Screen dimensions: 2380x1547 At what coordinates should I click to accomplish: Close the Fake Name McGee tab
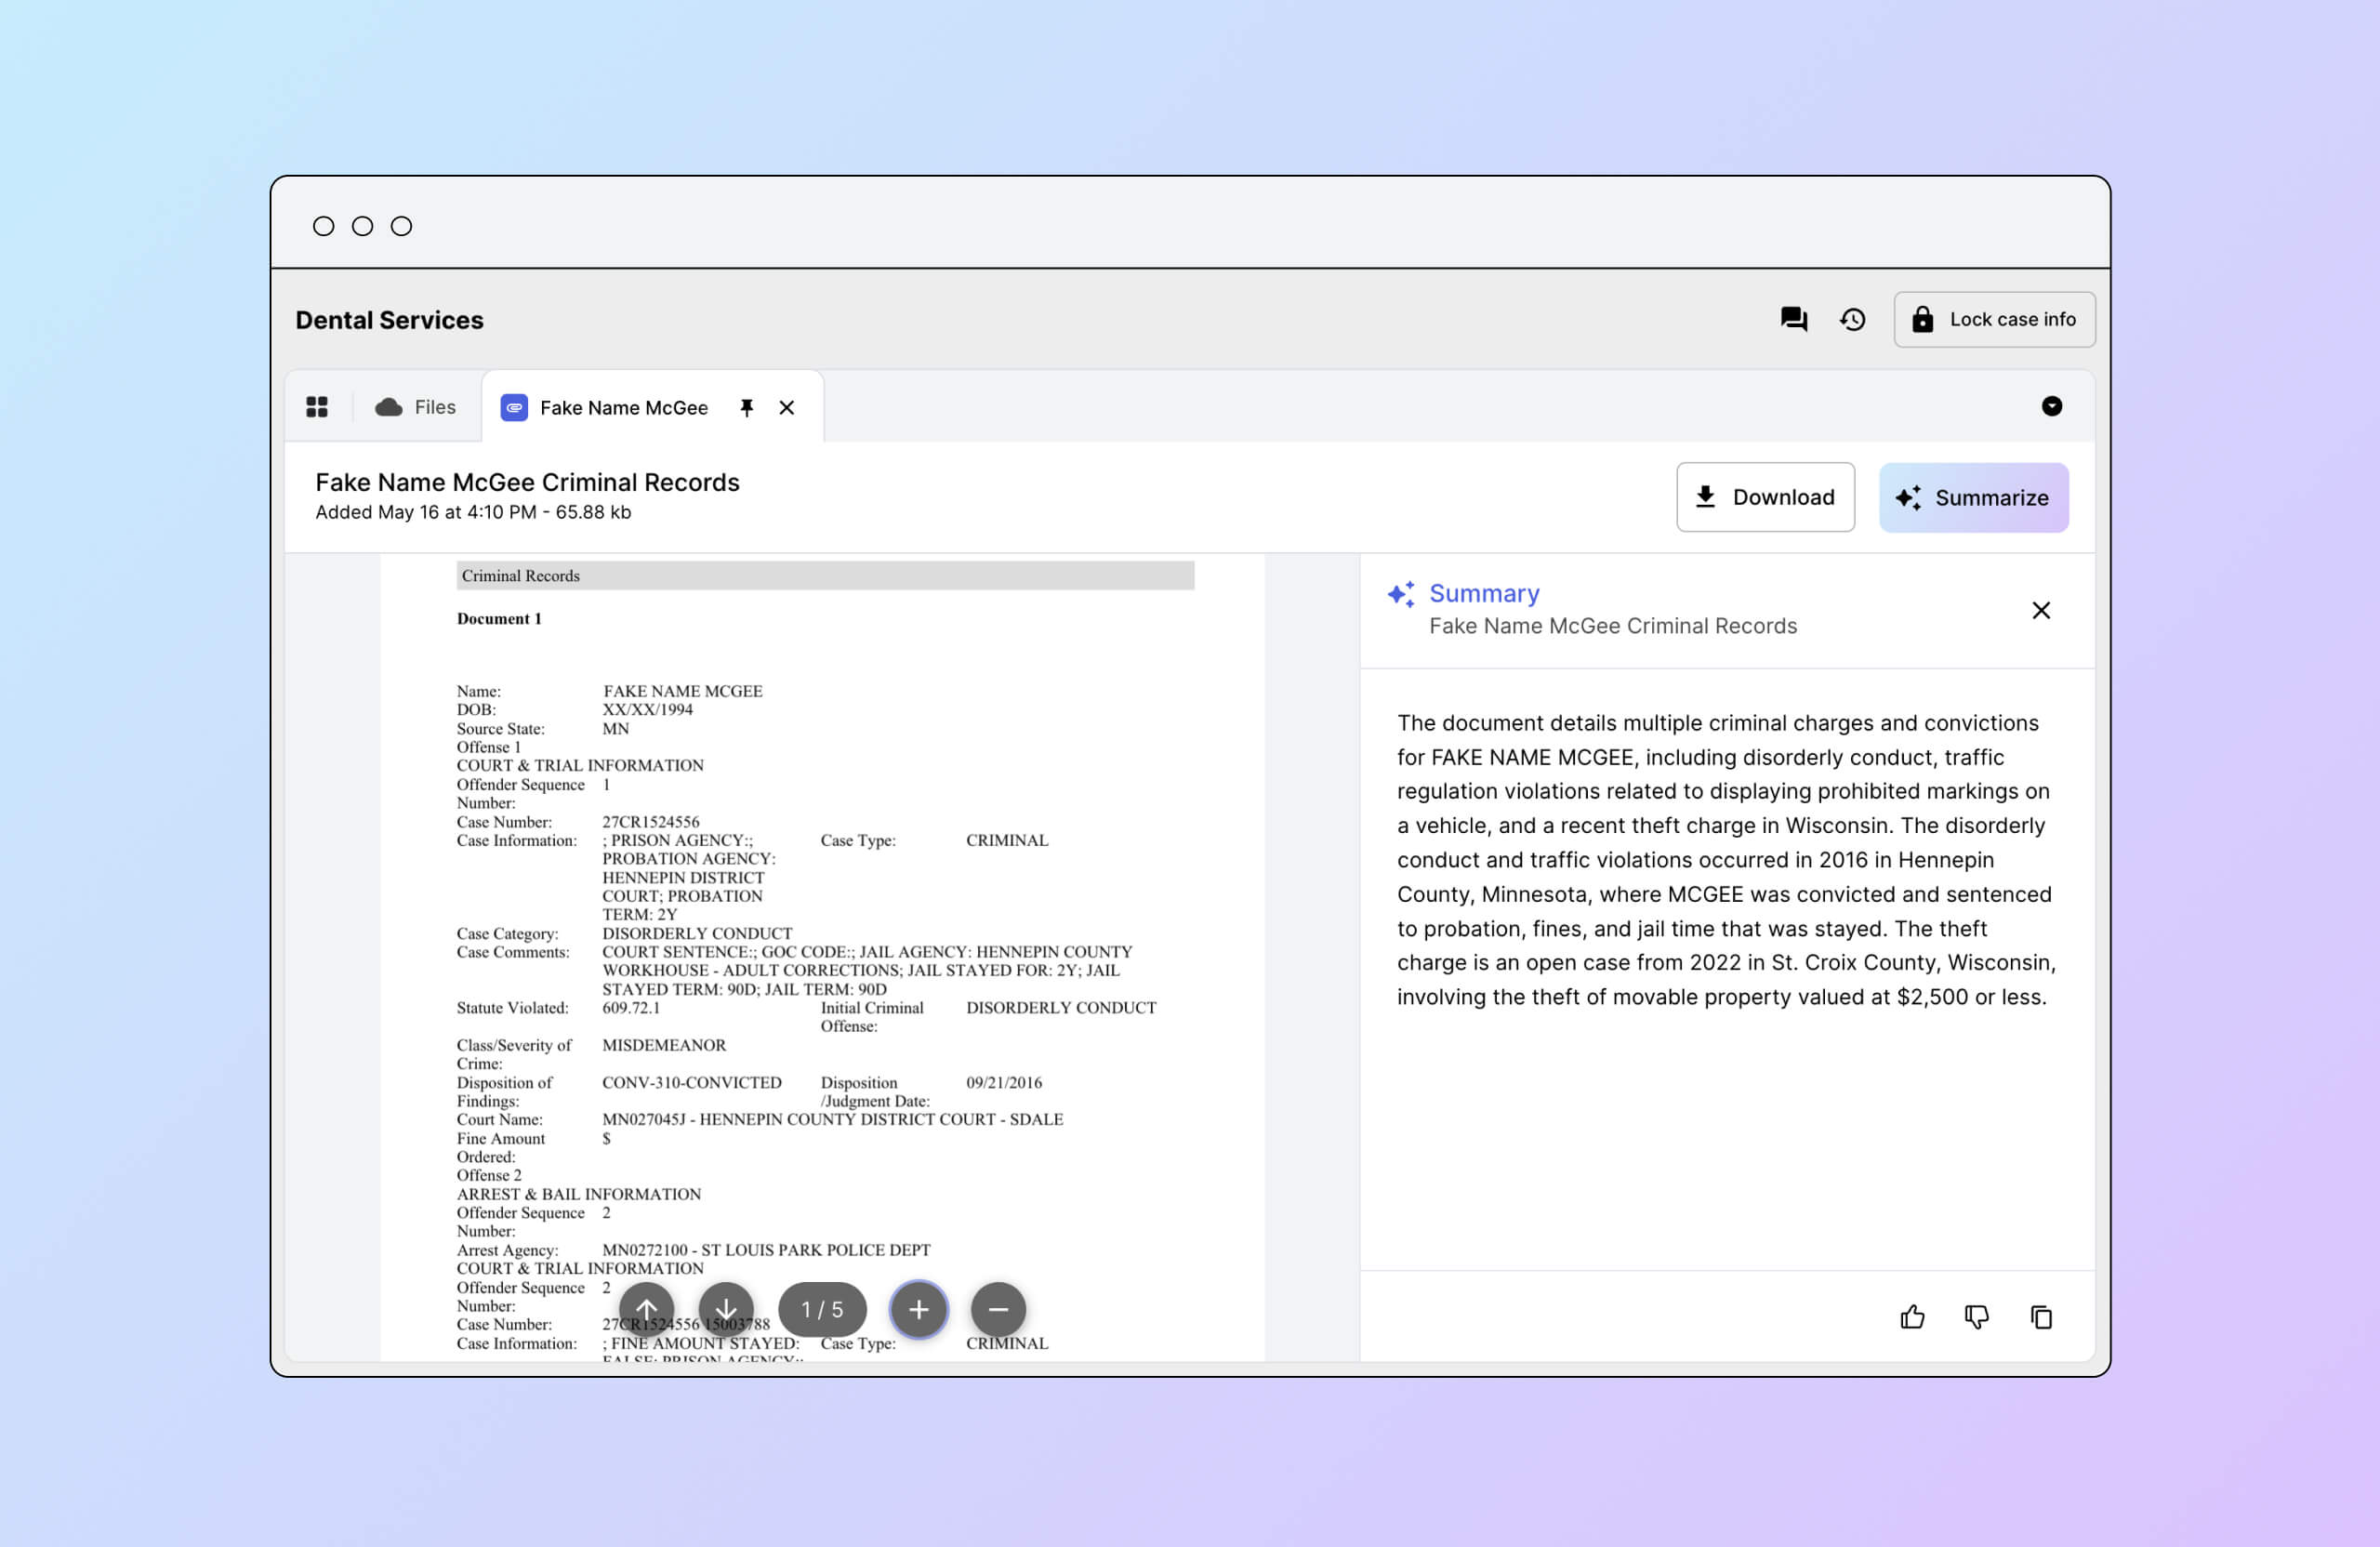pos(784,406)
